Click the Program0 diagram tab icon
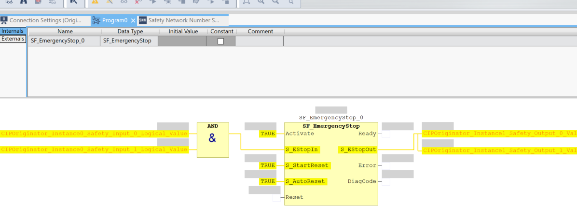Screen dimensions: 577x219 (96, 21)
